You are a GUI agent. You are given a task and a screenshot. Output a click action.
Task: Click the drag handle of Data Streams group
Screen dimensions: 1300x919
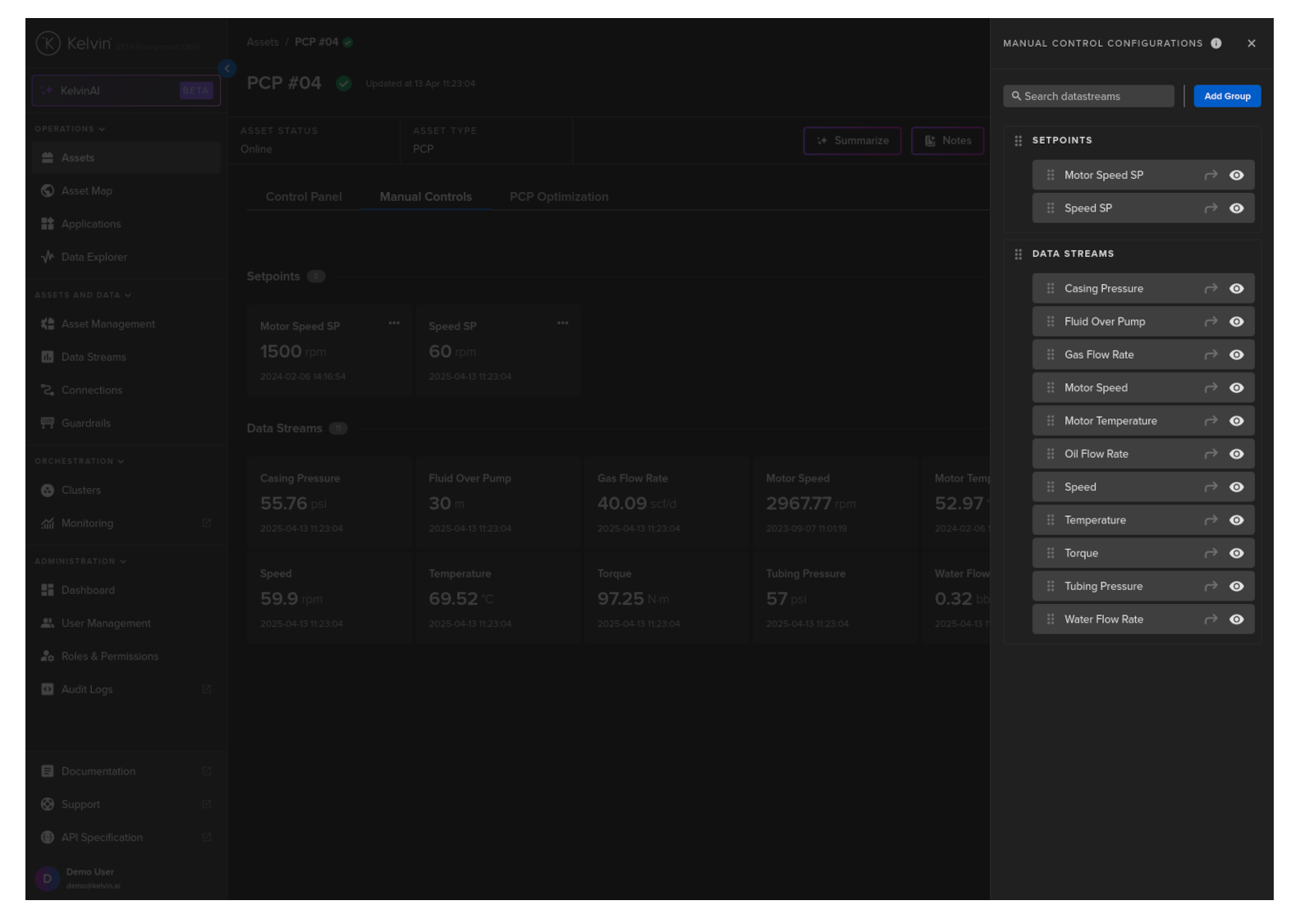[1018, 254]
